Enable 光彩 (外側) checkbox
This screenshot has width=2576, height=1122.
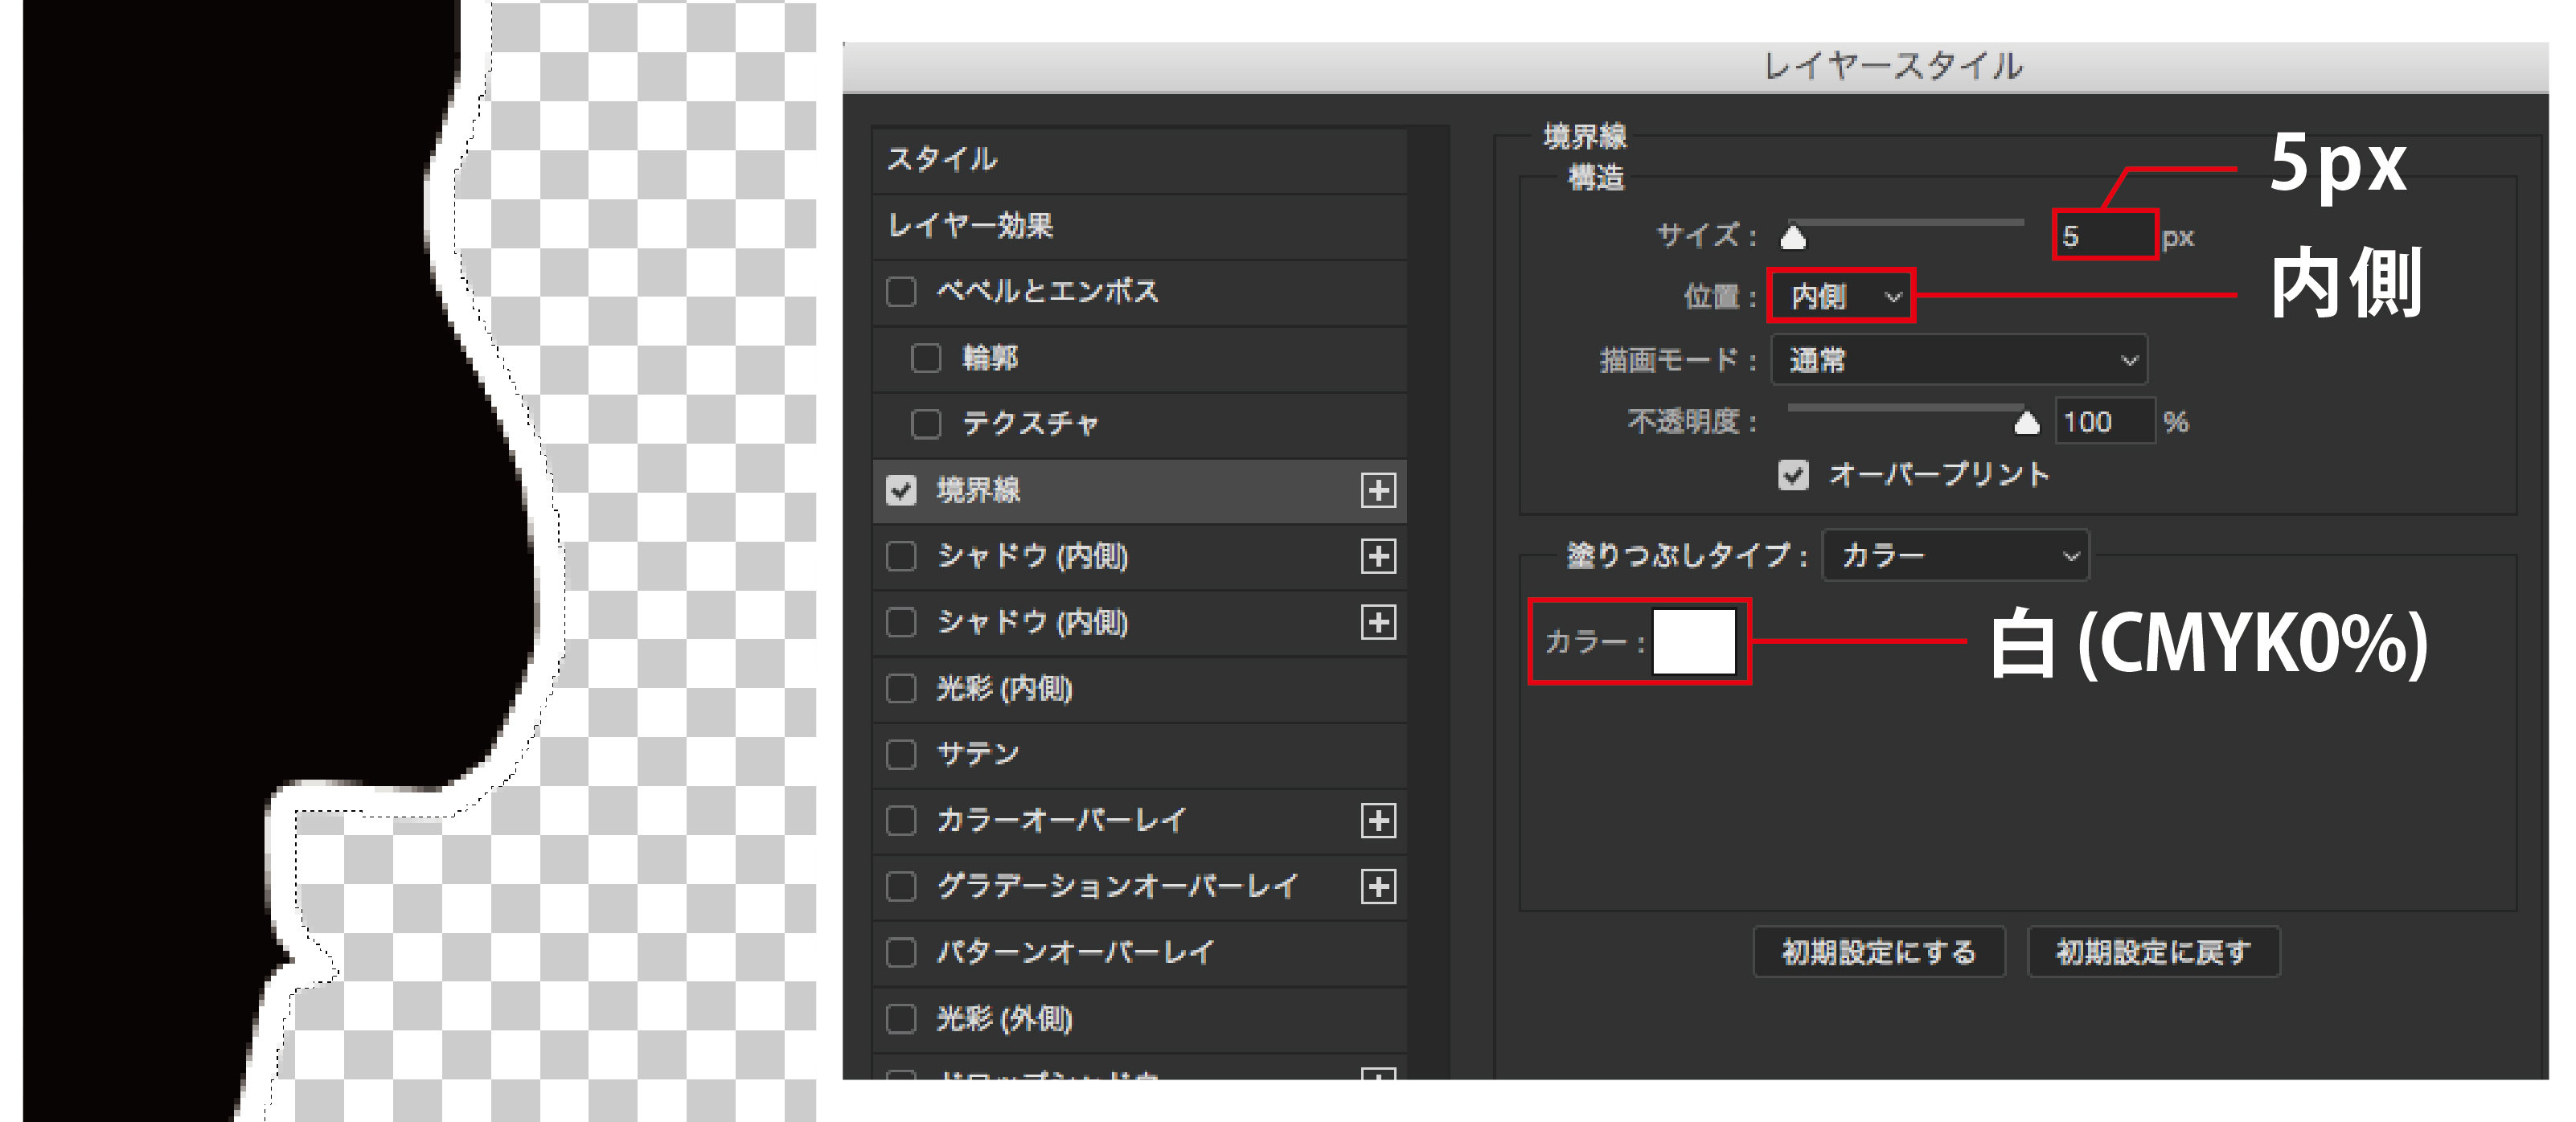pos(901,1019)
